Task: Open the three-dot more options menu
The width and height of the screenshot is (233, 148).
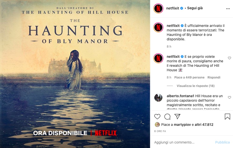Action: pyautogui.click(x=228, y=9)
